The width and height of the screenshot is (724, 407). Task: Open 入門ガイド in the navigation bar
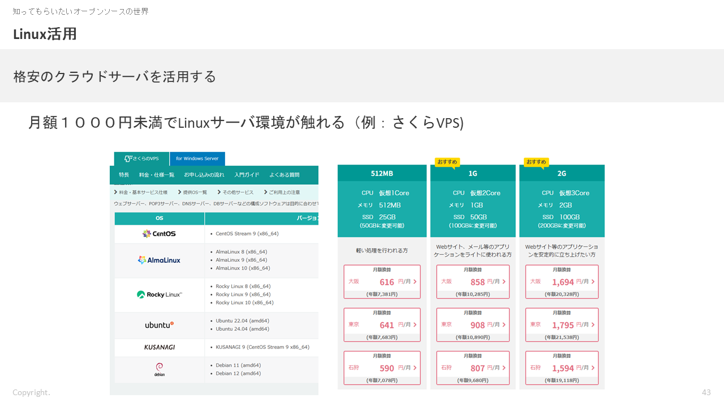(247, 175)
